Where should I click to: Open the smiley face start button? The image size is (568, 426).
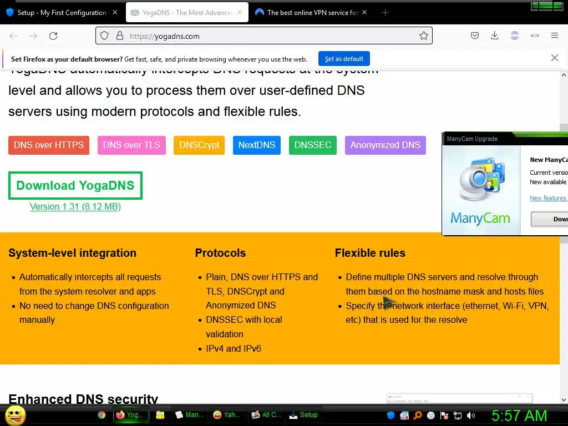(x=16, y=415)
